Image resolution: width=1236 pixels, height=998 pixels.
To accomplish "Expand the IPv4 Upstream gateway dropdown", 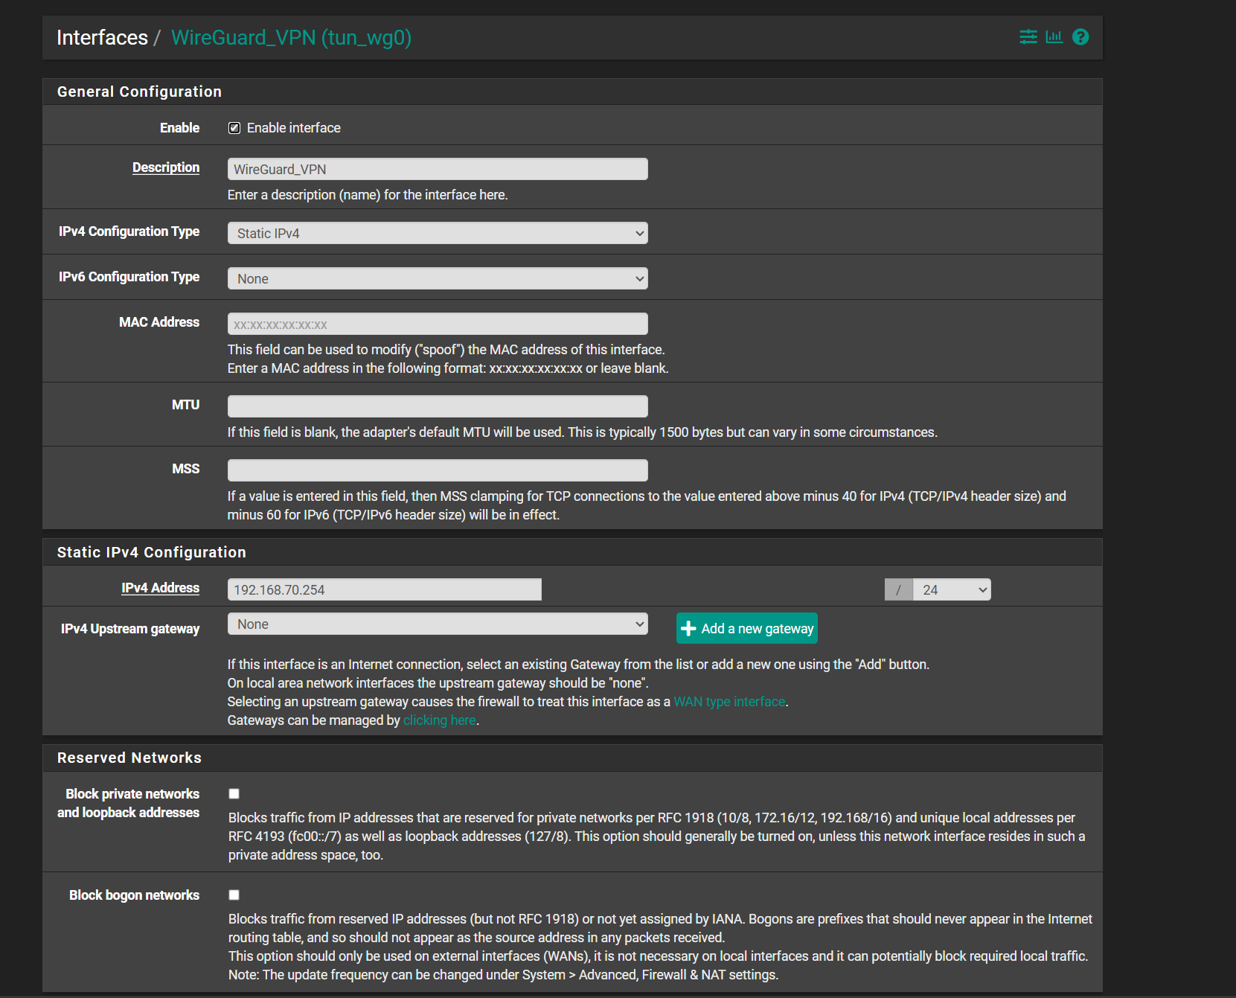I will pyautogui.click(x=438, y=624).
